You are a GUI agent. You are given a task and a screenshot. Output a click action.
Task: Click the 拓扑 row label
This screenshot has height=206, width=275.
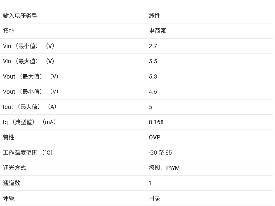9,31
